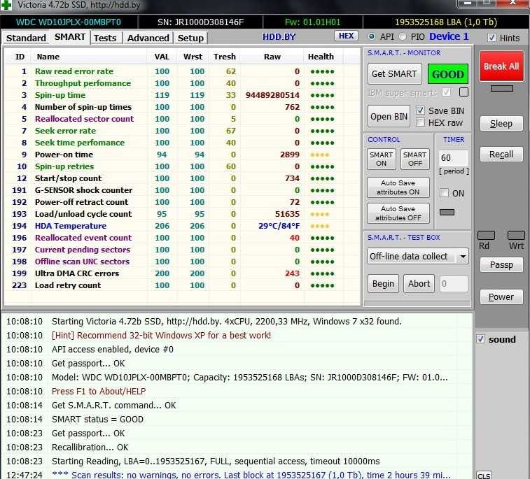Toggle the IBM super smart checkbox
530x479 pixels.
pyautogui.click(x=447, y=92)
